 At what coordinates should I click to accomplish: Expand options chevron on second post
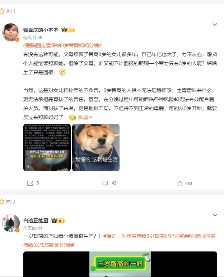pos(215,215)
